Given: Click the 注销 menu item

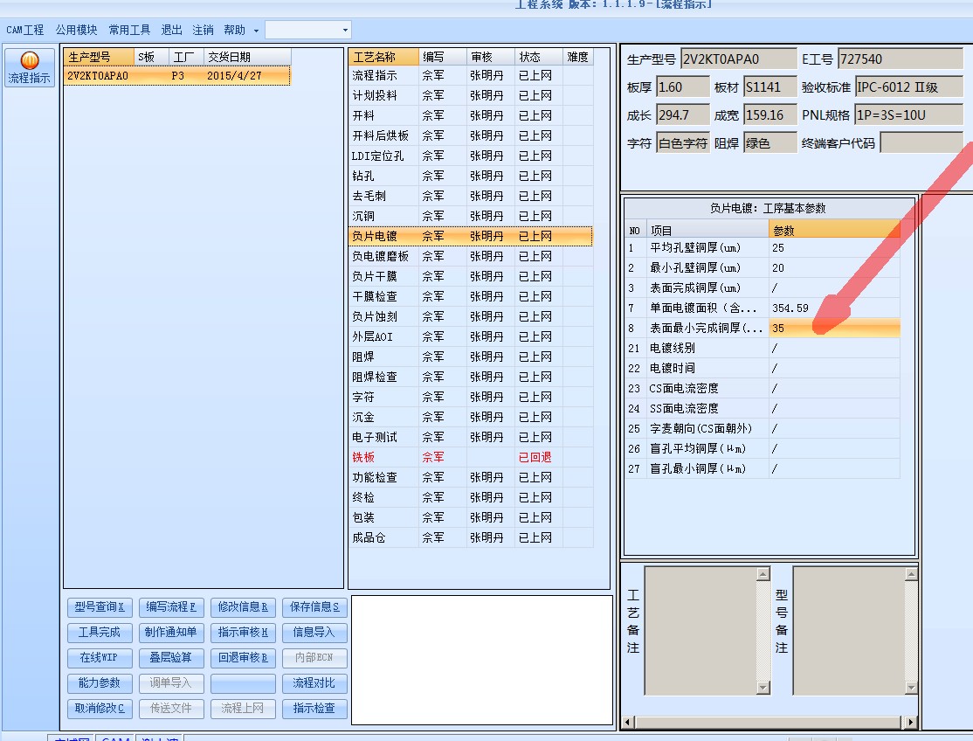Looking at the screenshot, I should click(203, 30).
